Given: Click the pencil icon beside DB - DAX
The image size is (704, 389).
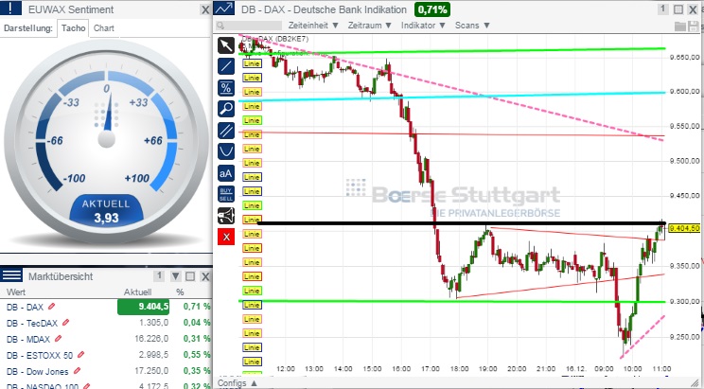Looking at the screenshot, I should (52, 307).
